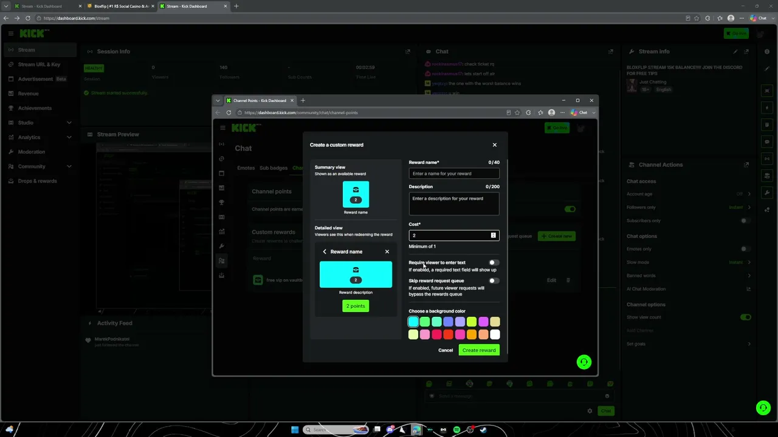Open Revenue page in the sidebar
The width and height of the screenshot is (778, 437).
coord(40,93)
